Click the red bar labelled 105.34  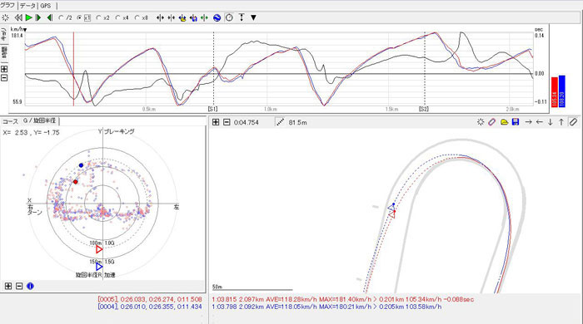(555, 92)
